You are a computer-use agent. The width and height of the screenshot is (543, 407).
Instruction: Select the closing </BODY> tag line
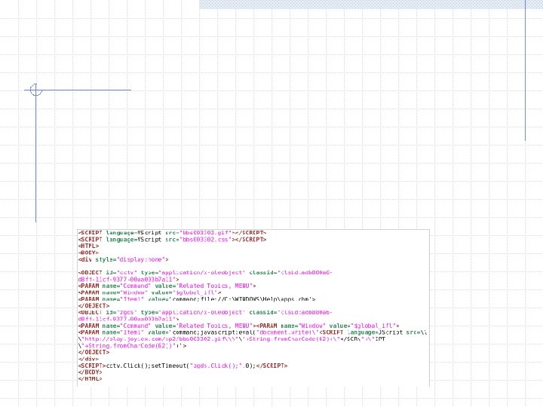(90, 372)
